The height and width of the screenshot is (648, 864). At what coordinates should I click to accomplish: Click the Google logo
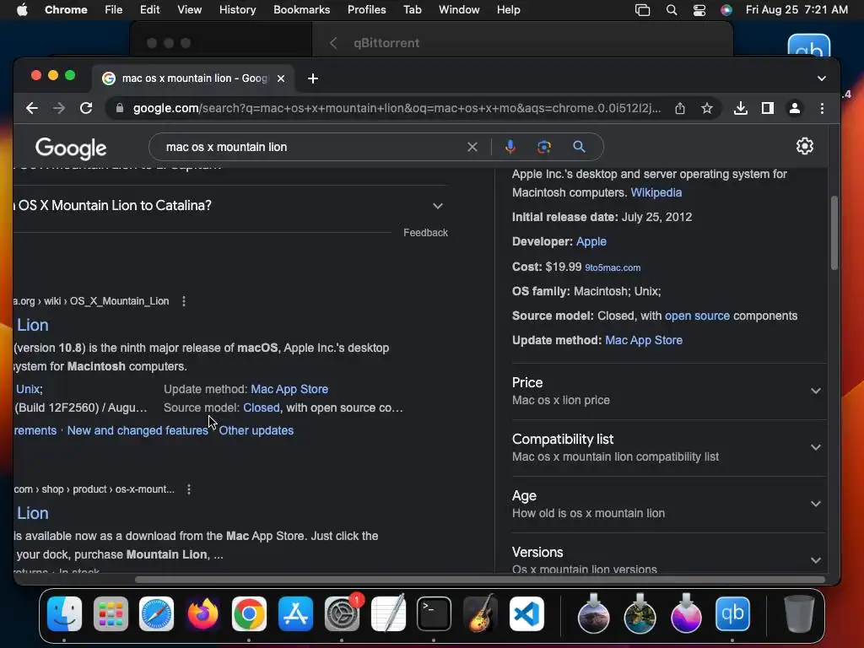pos(71,148)
